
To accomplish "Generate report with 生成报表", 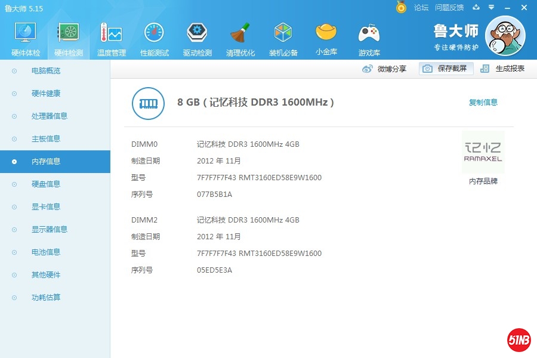I will [503, 69].
